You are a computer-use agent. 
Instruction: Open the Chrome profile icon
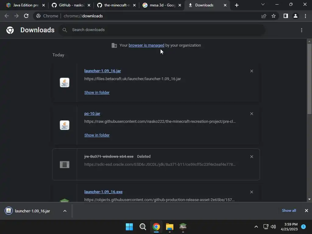pyautogui.click(x=296, y=16)
